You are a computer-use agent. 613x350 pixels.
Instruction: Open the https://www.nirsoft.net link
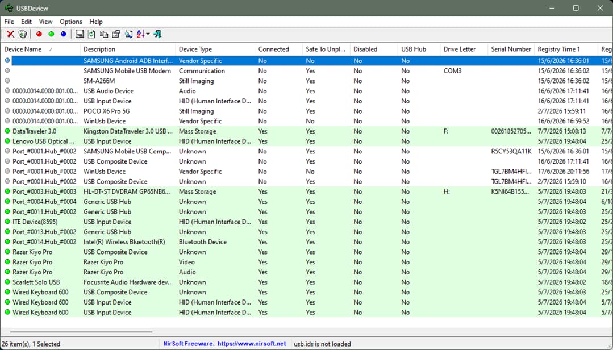(252, 344)
